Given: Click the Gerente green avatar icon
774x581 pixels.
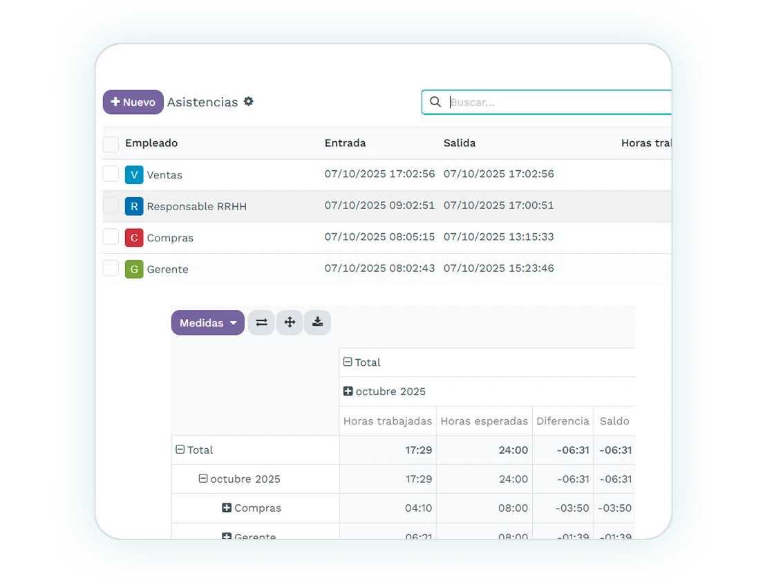Looking at the screenshot, I should tap(134, 269).
